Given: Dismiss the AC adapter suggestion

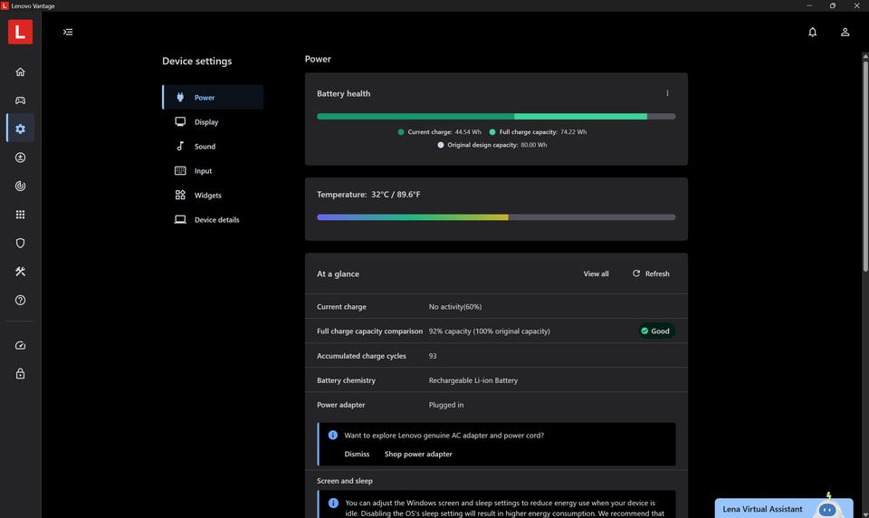Looking at the screenshot, I should coord(357,454).
